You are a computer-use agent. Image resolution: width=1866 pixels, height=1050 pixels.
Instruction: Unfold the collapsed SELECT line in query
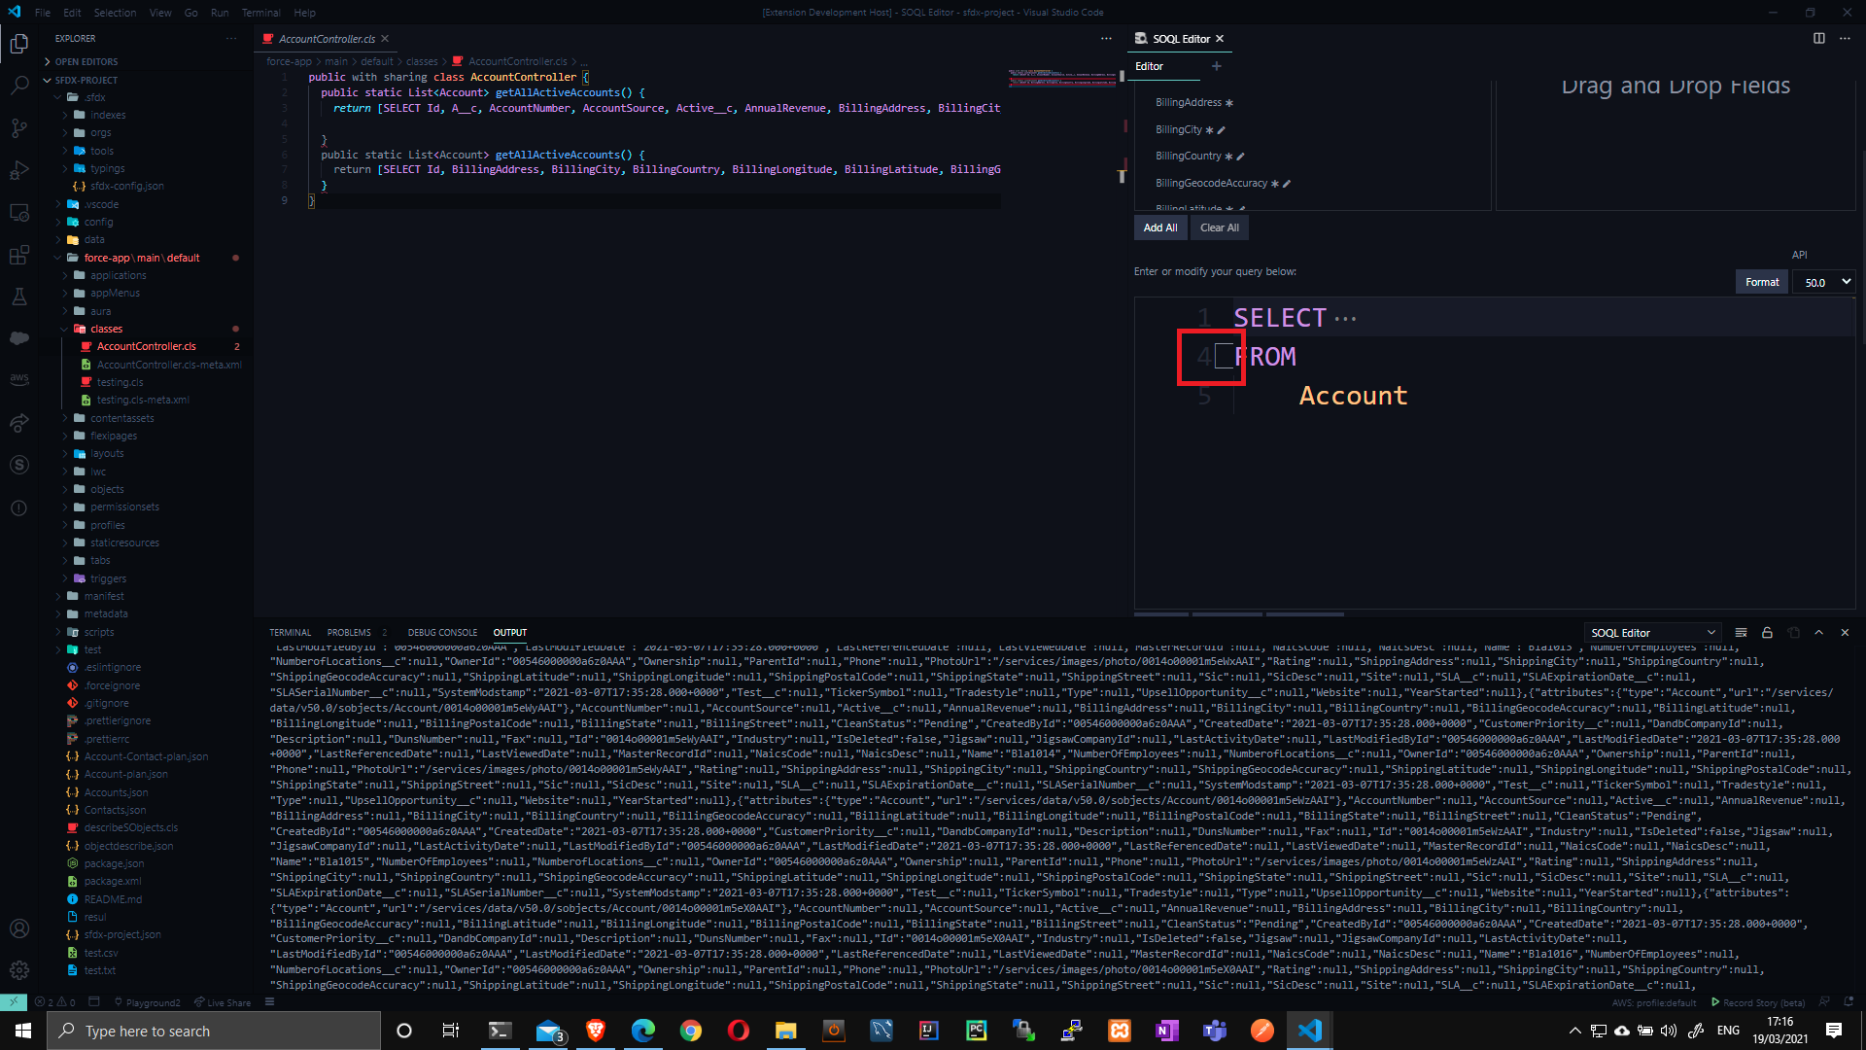(1345, 319)
